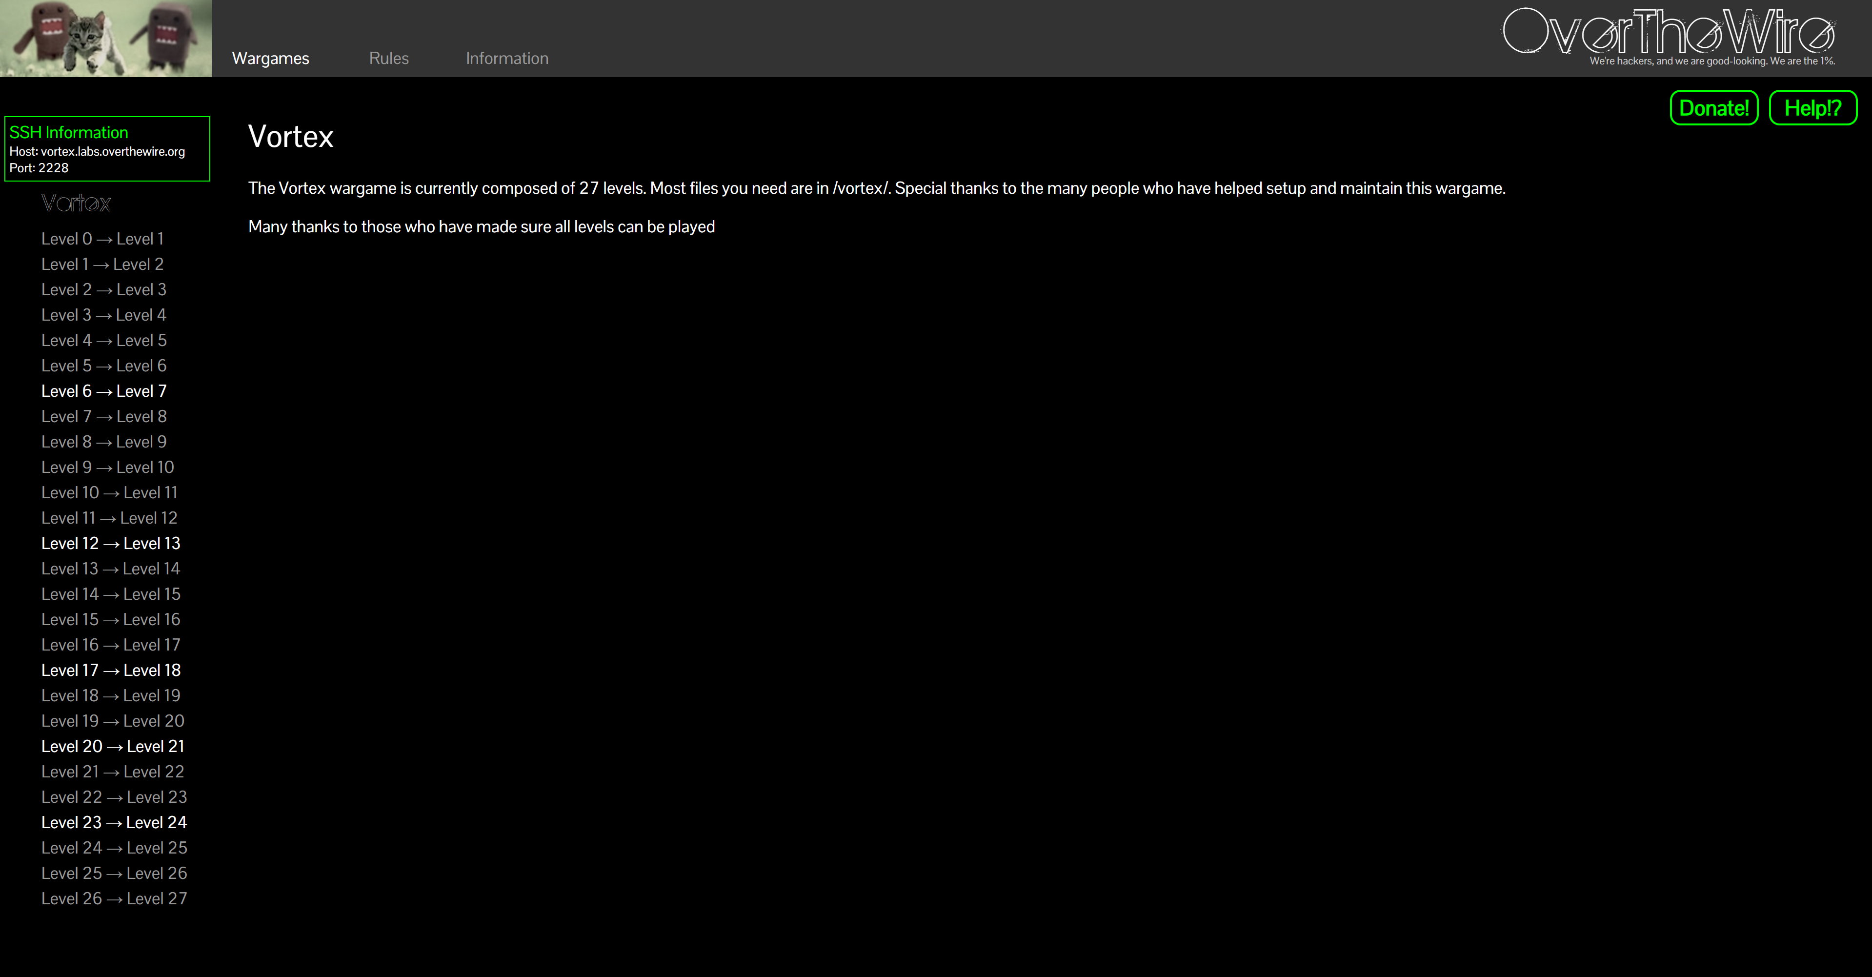Open the Information menu
The height and width of the screenshot is (977, 1872).
[506, 58]
